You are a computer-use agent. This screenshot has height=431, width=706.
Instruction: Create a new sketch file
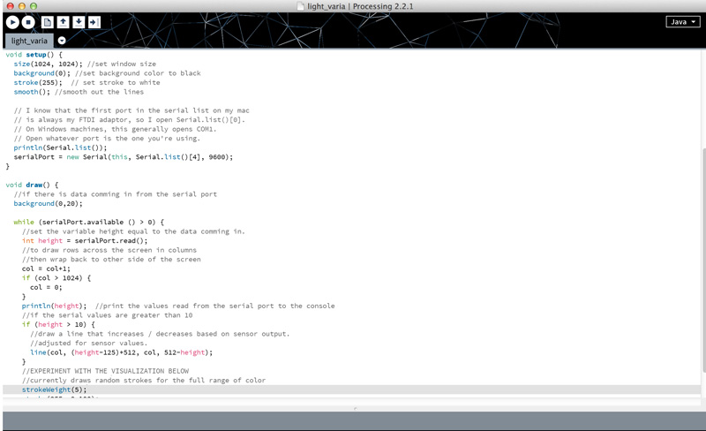48,22
